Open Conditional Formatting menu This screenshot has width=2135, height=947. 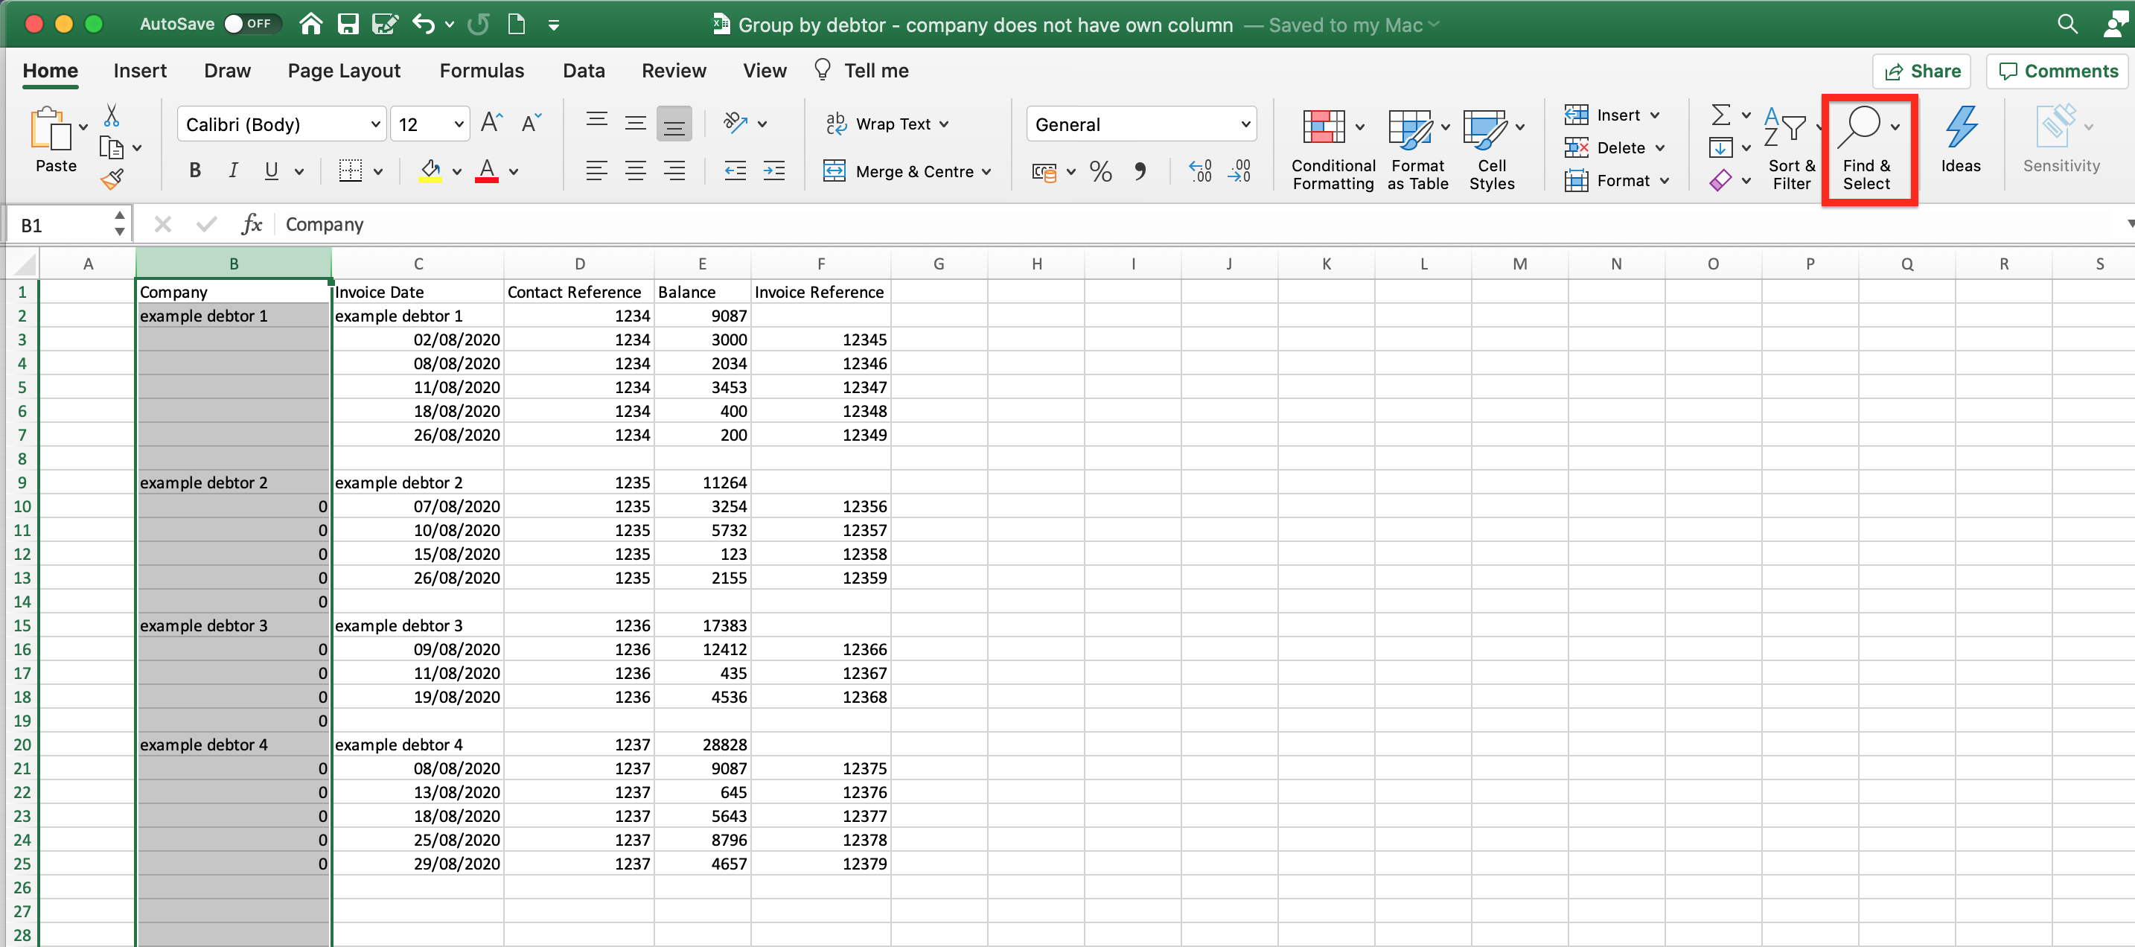pyautogui.click(x=1333, y=149)
